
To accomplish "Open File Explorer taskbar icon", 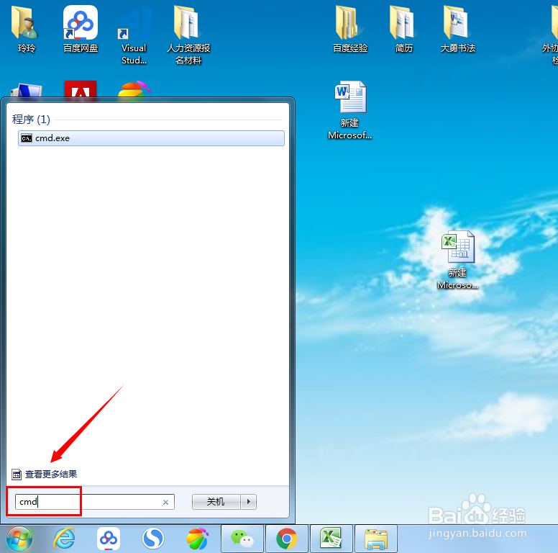I will pyautogui.click(x=376, y=539).
